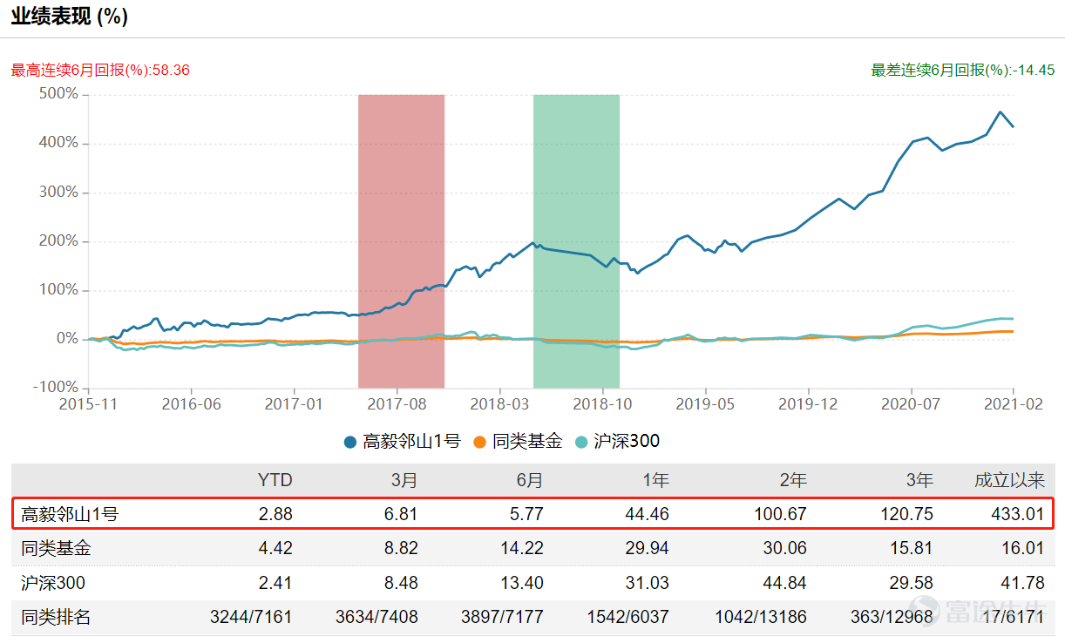Click the 高毅邻山1号 row label in table

pos(70,514)
